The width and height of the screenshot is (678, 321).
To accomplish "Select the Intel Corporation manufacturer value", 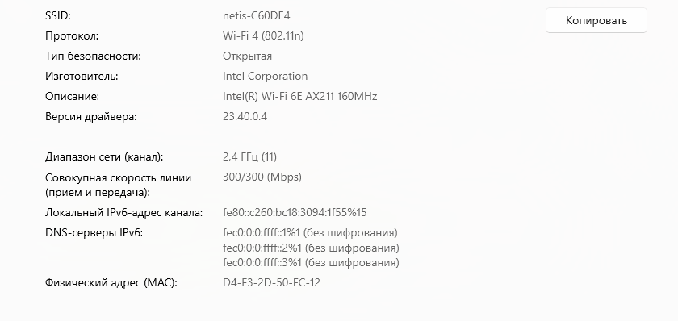I will pyautogui.click(x=265, y=76).
